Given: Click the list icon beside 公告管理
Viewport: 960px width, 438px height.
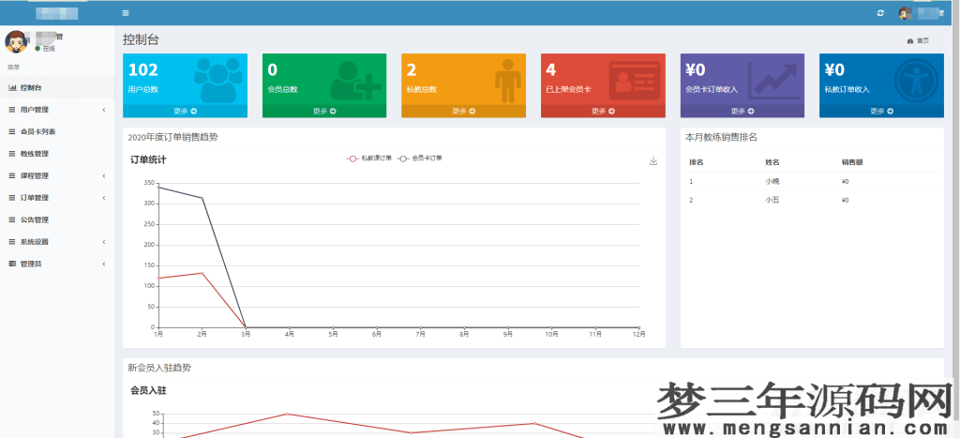Looking at the screenshot, I should 12,219.
